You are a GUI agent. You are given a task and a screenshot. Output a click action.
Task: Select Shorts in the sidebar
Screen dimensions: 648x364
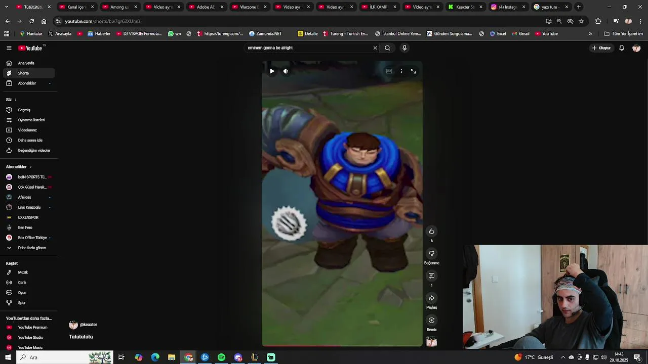point(28,73)
